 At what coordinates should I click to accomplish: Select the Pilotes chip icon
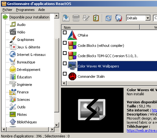(x=13, y=114)
